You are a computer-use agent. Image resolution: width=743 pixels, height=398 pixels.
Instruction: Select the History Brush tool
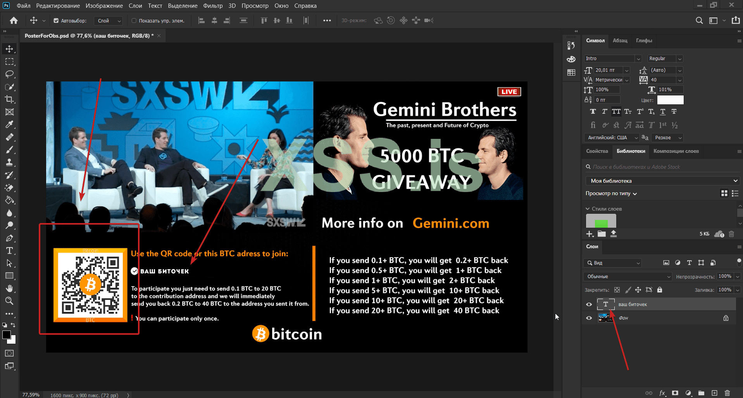click(9, 175)
